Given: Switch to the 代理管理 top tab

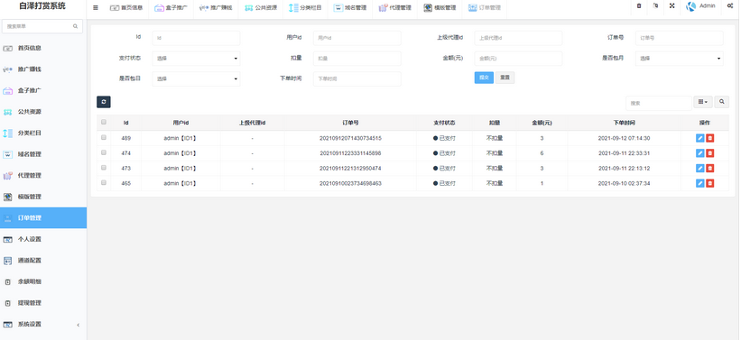Looking at the screenshot, I should [395, 8].
